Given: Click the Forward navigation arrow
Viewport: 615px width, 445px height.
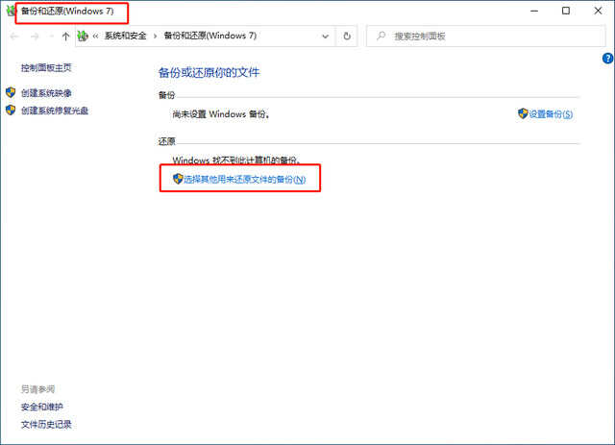Looking at the screenshot, I should click(x=35, y=37).
